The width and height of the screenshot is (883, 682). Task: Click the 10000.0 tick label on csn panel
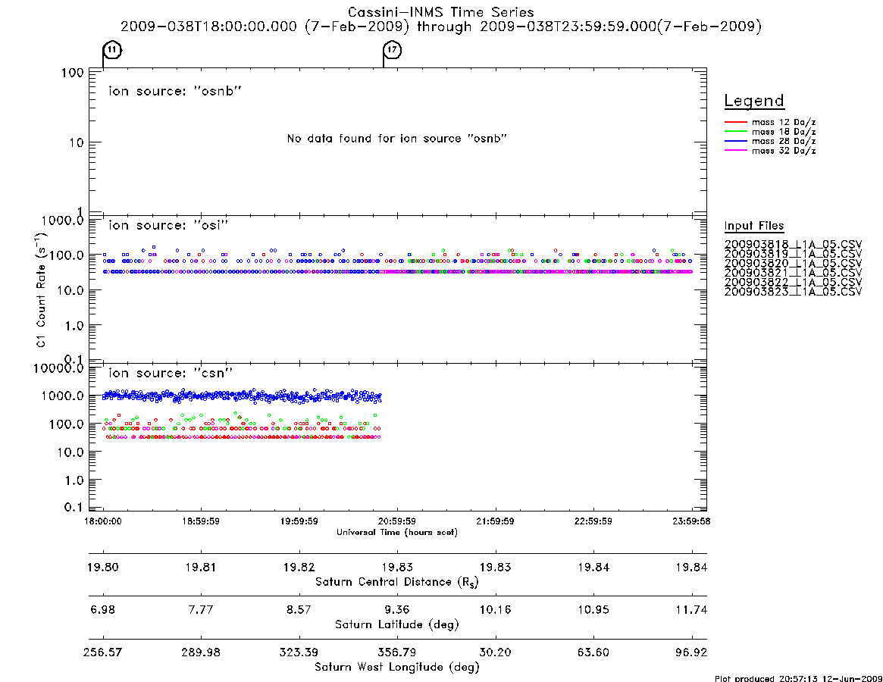tap(58, 368)
